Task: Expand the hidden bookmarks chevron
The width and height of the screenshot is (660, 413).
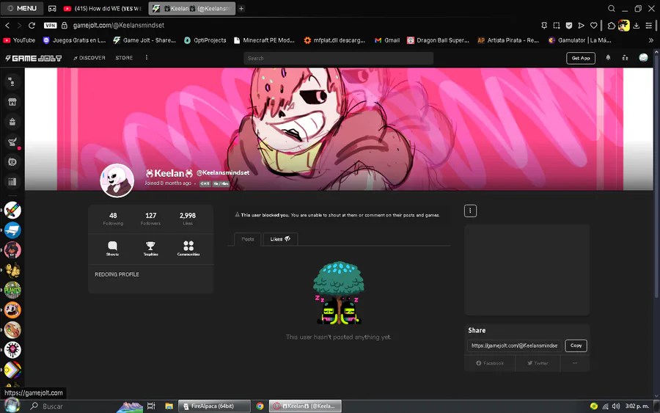Action: pos(651,40)
